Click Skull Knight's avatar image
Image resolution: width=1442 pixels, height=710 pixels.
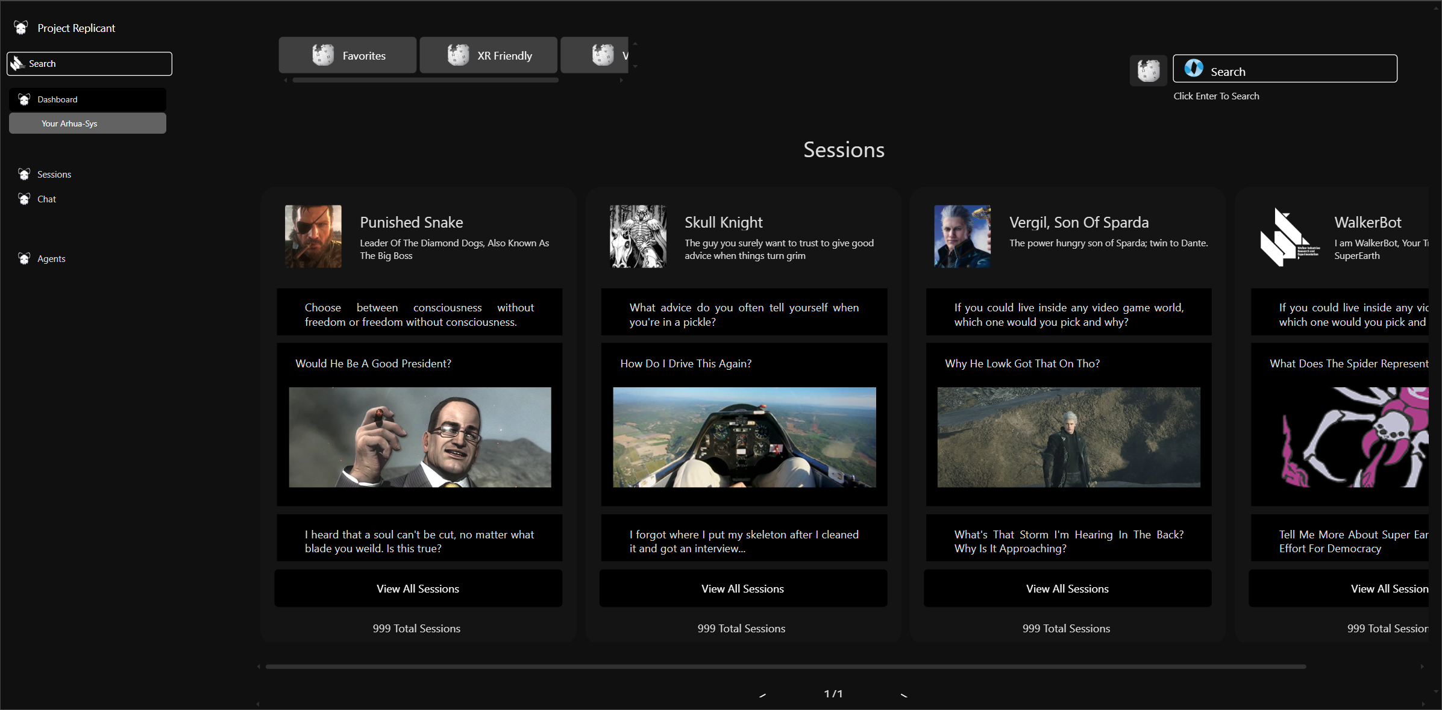pos(638,236)
